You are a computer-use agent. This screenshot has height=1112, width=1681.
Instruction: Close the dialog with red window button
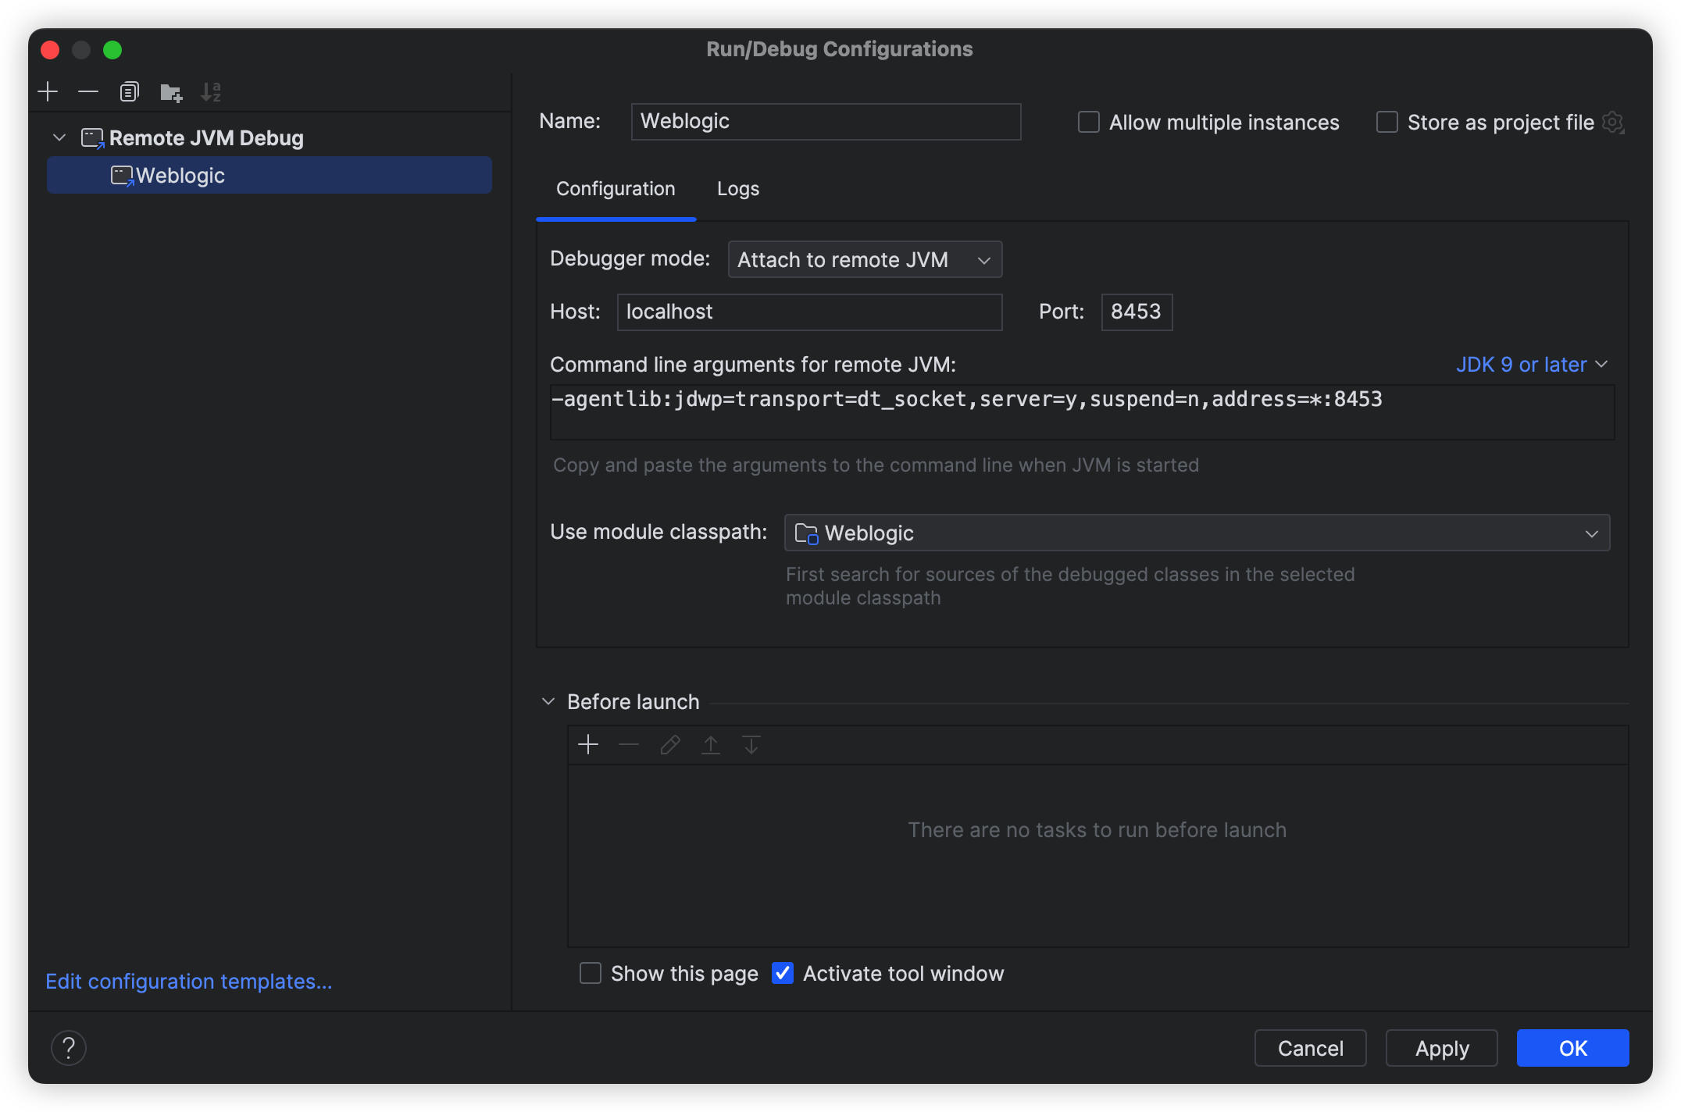pos(50,50)
